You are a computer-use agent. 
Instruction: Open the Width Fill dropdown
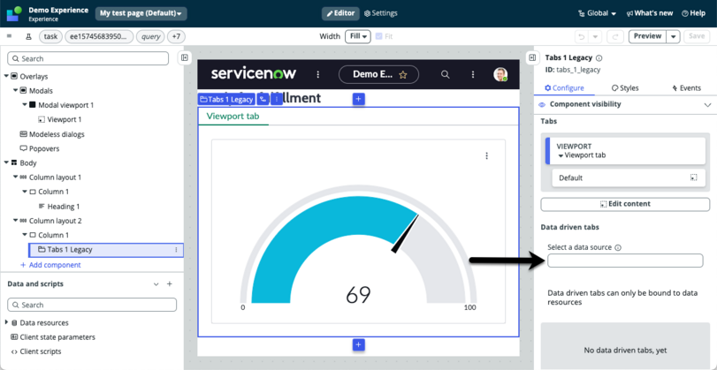coord(357,36)
